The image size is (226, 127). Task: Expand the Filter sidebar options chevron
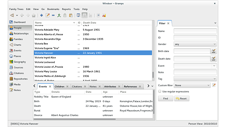coord(215,23)
